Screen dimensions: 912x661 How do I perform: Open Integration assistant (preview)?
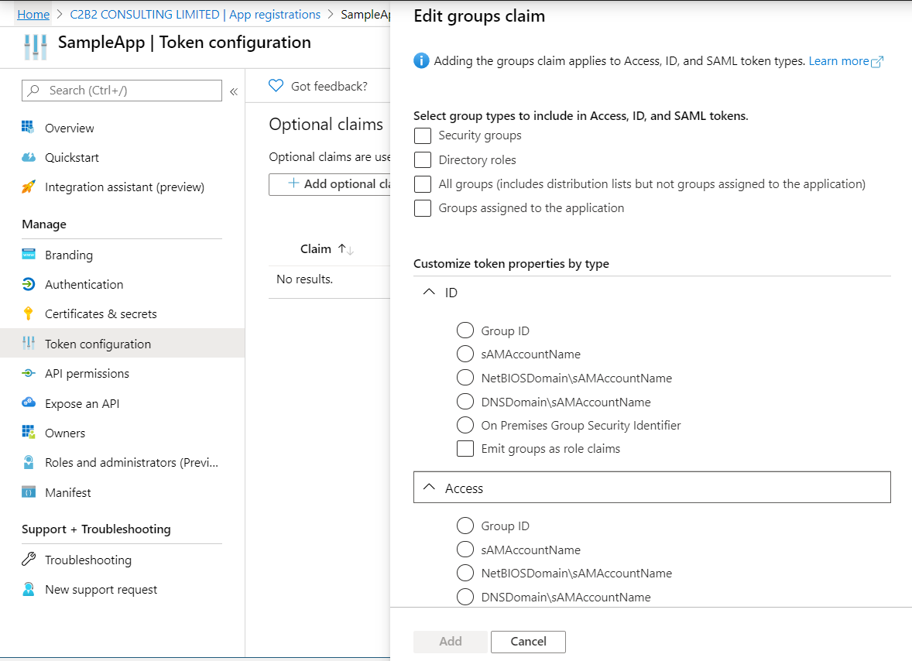click(125, 187)
